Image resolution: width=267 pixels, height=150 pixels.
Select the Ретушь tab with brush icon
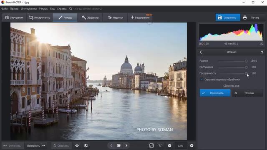(x=65, y=17)
